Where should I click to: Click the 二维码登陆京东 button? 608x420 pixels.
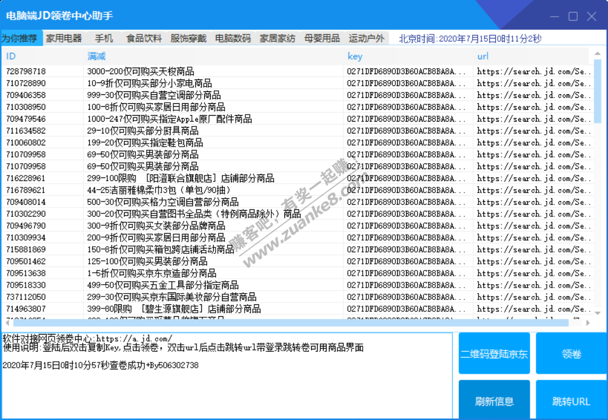pos(494,354)
